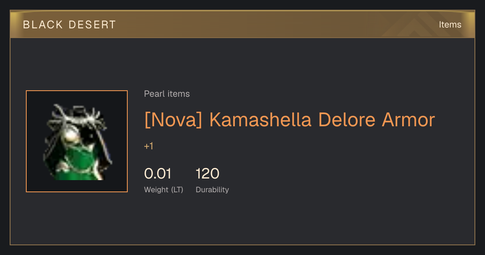Image resolution: width=485 pixels, height=255 pixels.
Task: Click the [Nova] Kamashella Delore Armor title
Action: (289, 120)
